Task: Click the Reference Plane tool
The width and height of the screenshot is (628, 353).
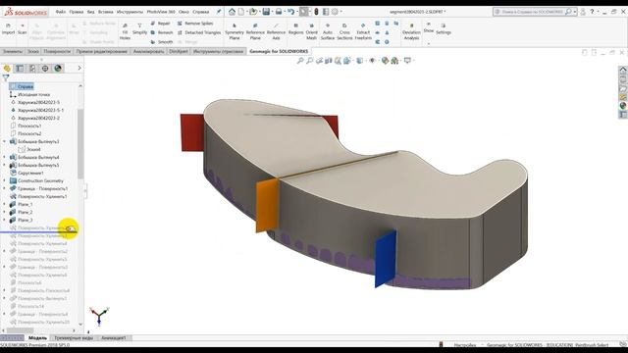Action: tap(255, 31)
